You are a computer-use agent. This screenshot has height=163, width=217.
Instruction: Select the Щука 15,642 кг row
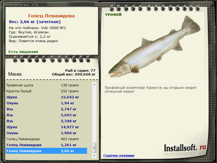tap(46, 97)
